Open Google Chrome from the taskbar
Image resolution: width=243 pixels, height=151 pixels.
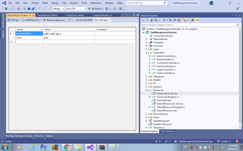pyautogui.click(x=67, y=147)
